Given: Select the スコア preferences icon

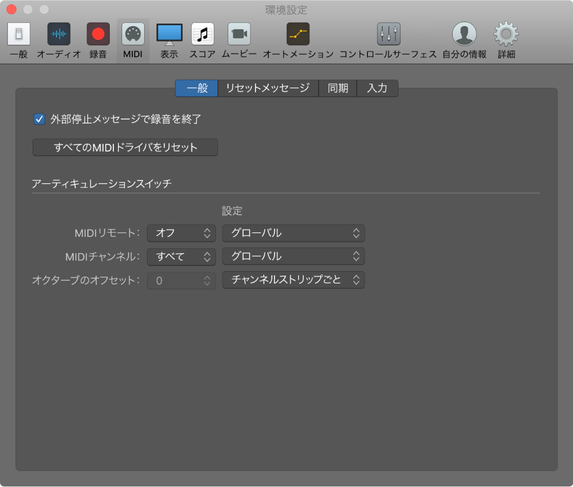Looking at the screenshot, I should (x=202, y=34).
